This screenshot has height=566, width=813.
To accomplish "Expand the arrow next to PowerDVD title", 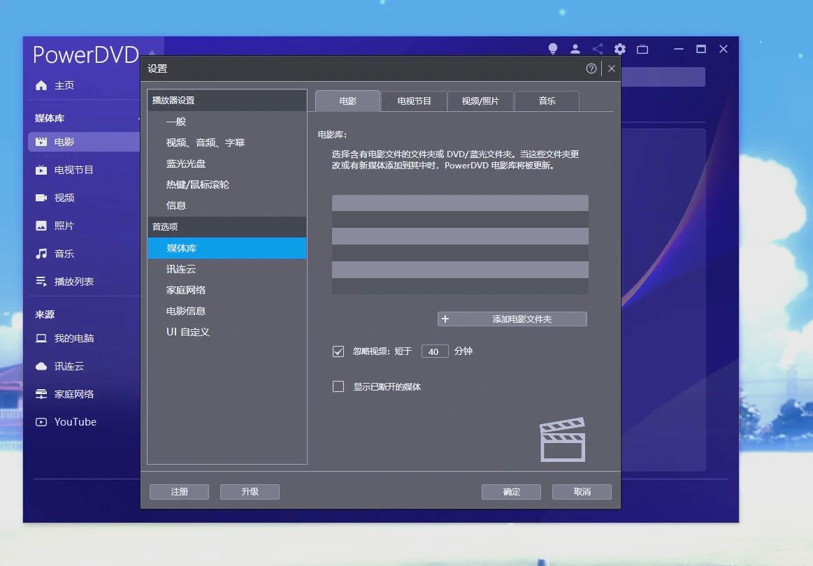I will click(151, 52).
